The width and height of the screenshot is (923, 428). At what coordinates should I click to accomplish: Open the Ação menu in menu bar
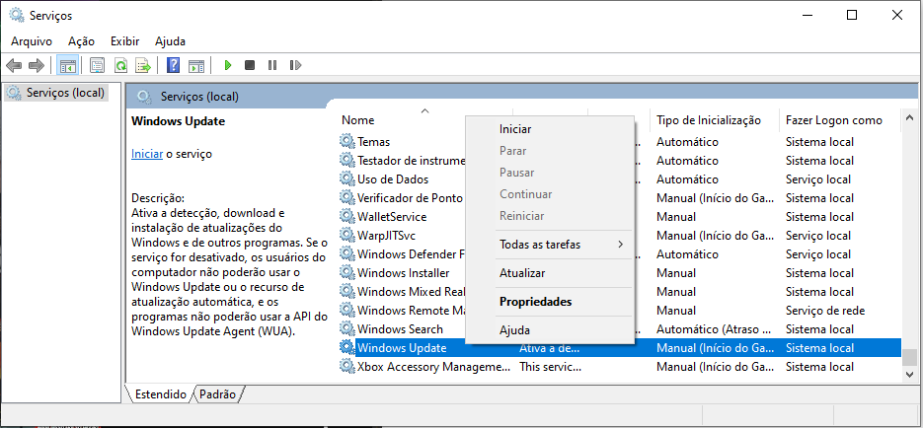(81, 41)
